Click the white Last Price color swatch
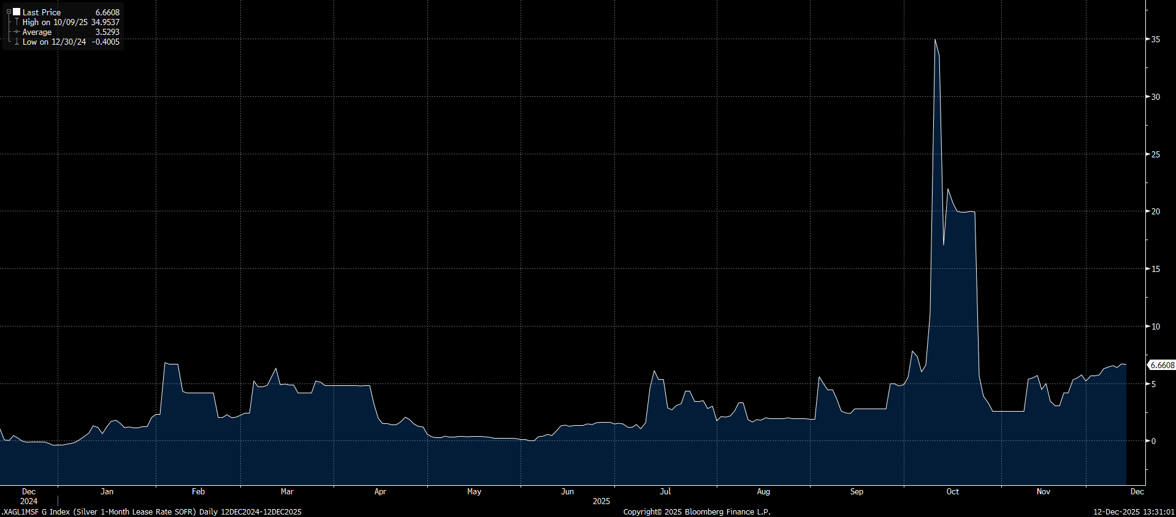The width and height of the screenshot is (1176, 517). coord(17,12)
